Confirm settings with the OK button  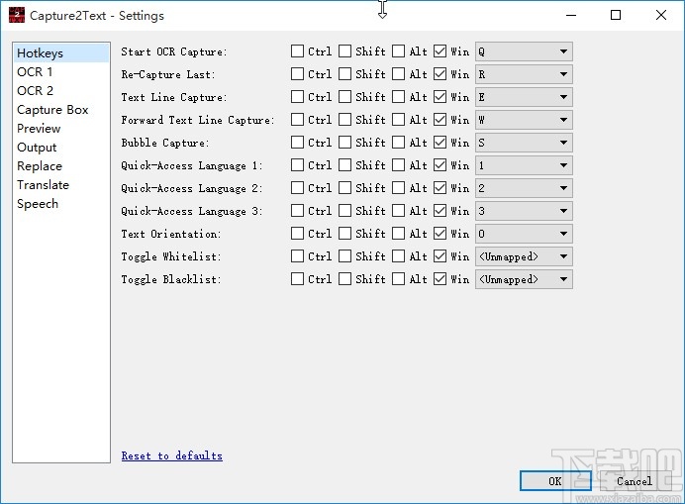pyautogui.click(x=555, y=481)
